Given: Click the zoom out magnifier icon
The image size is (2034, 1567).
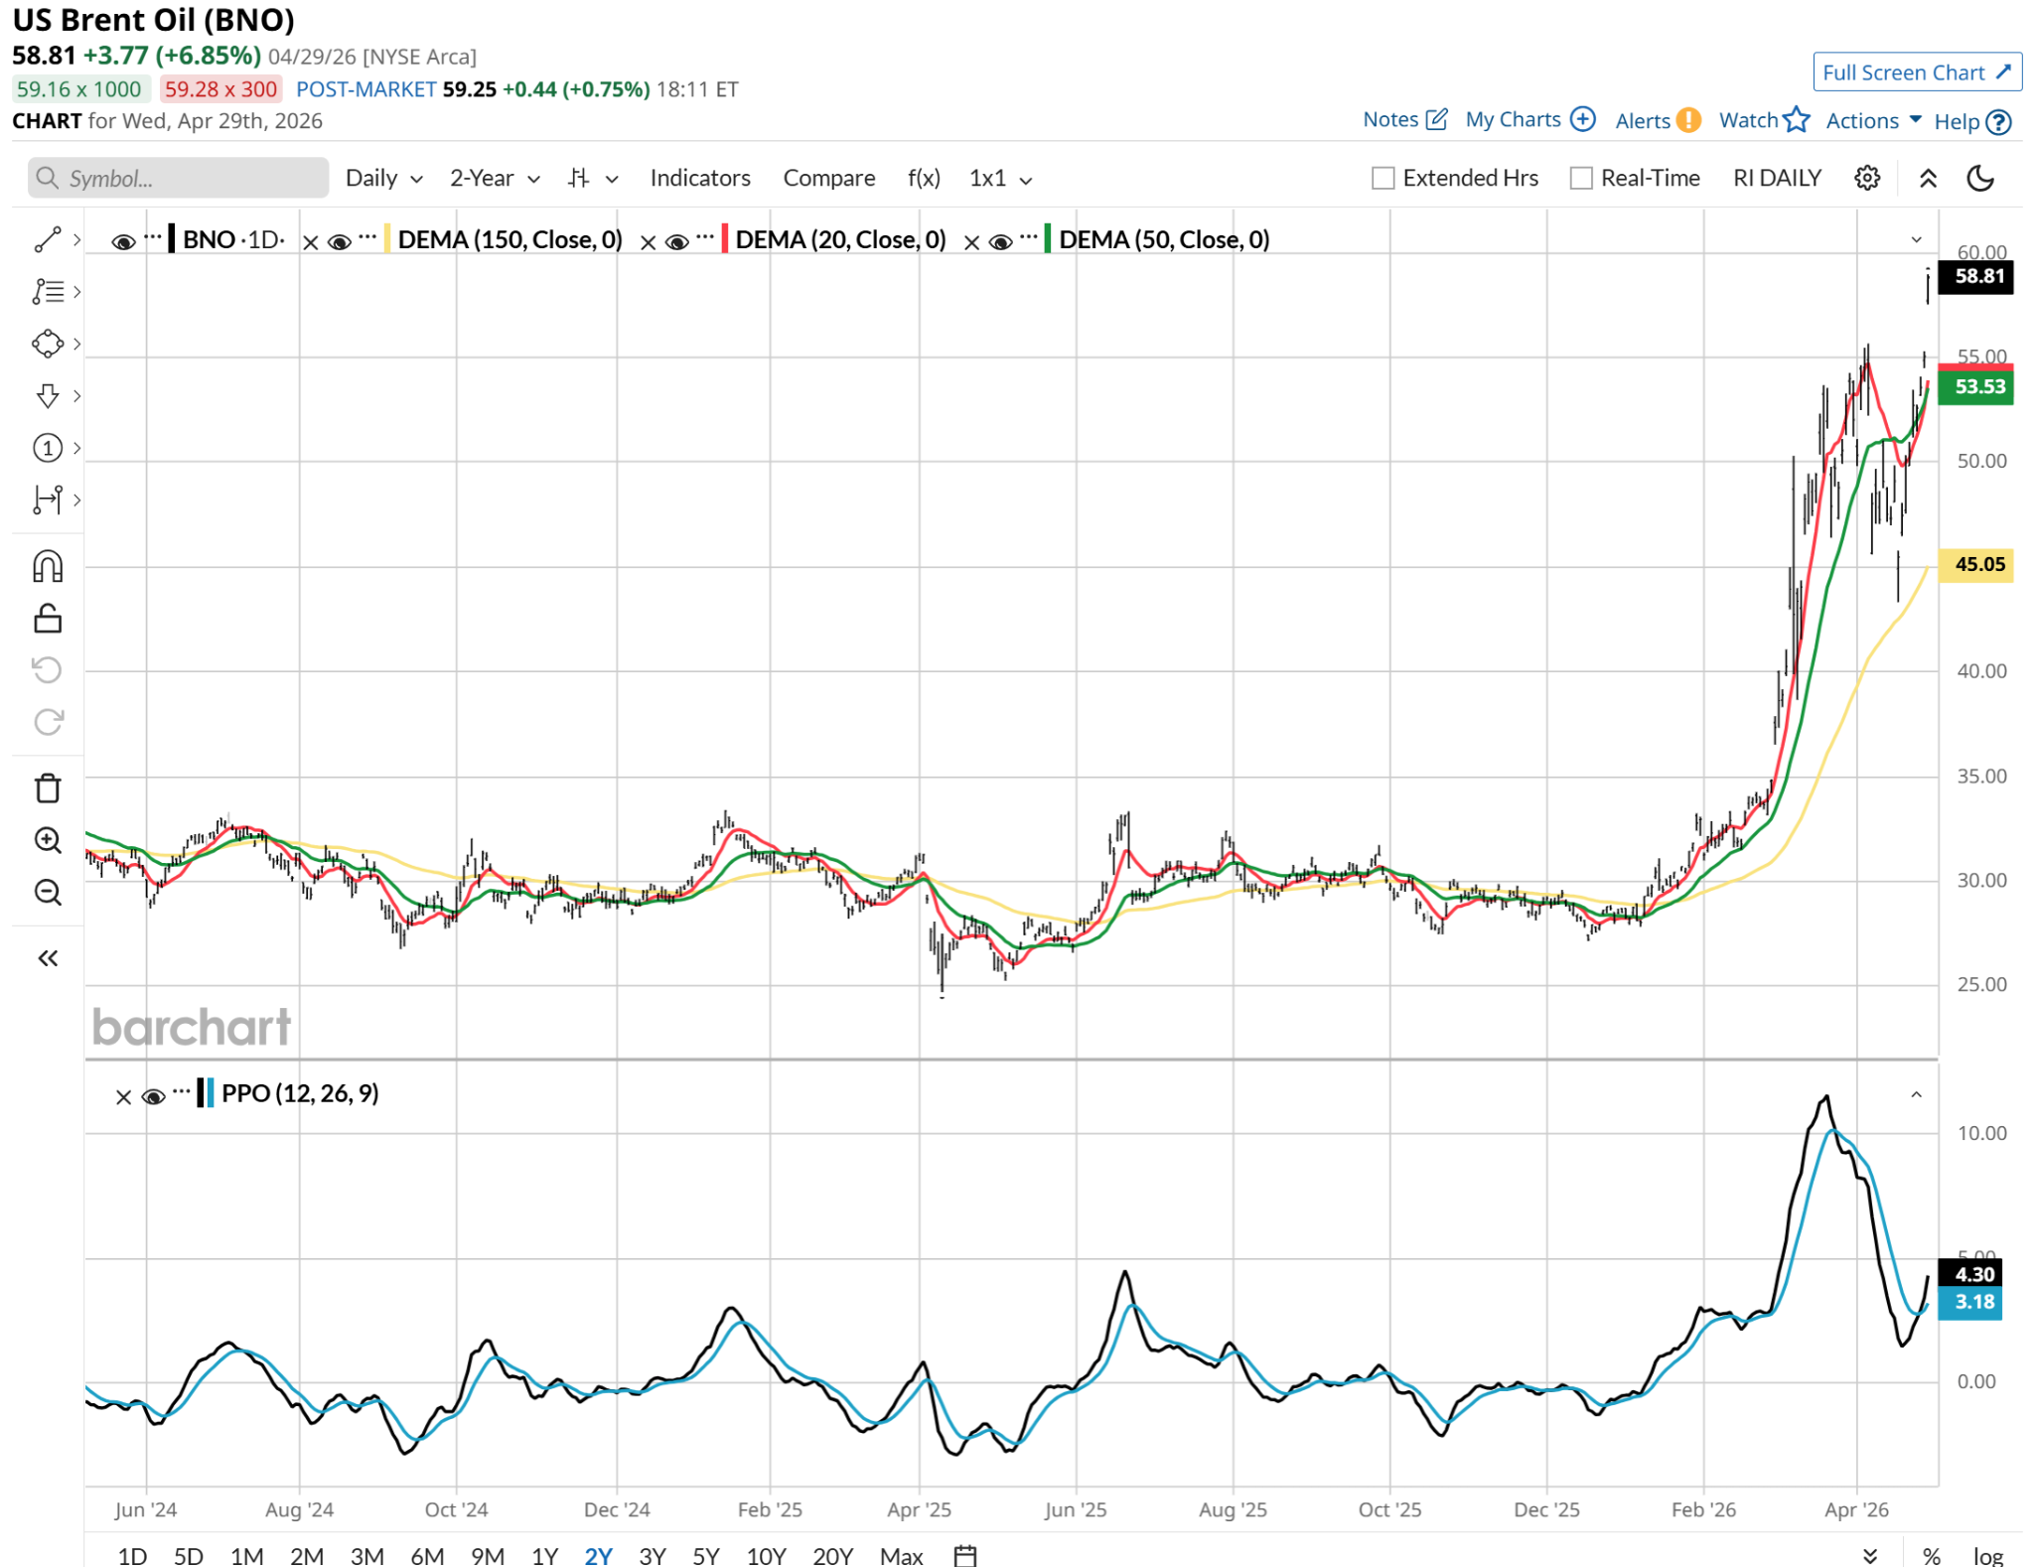Looking at the screenshot, I should click(x=48, y=892).
